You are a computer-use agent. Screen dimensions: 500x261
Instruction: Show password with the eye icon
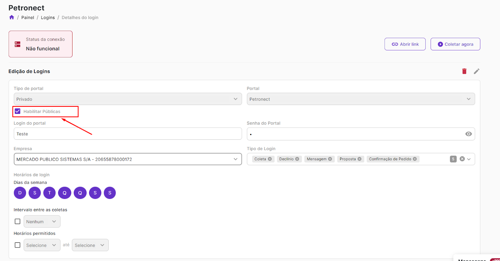click(x=468, y=134)
